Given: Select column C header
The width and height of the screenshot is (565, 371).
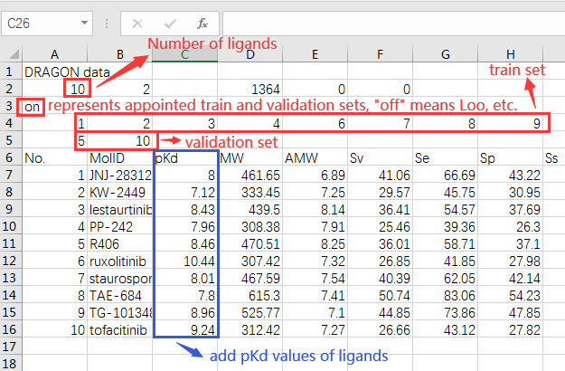Looking at the screenshot, I should [x=184, y=55].
